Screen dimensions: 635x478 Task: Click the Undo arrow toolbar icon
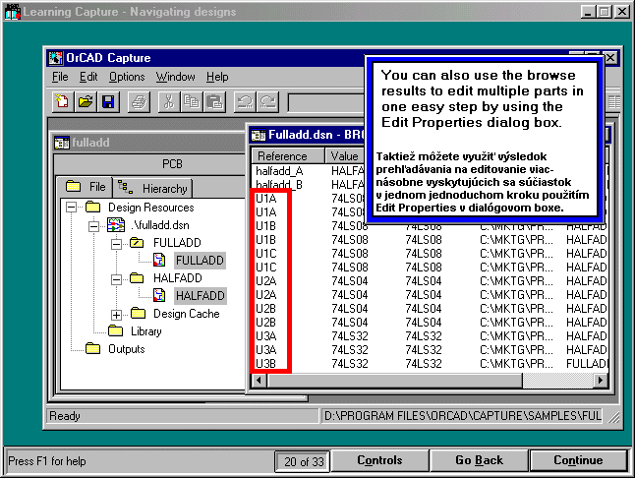click(245, 101)
